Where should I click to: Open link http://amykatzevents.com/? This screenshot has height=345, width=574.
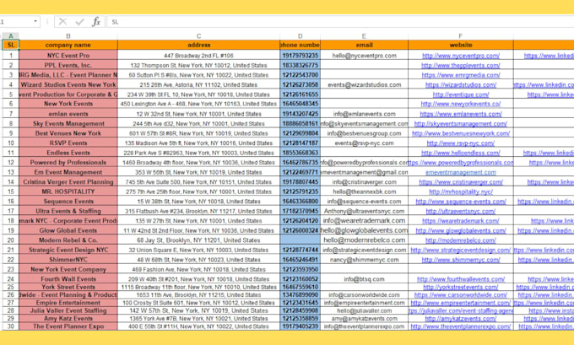tap(461, 319)
